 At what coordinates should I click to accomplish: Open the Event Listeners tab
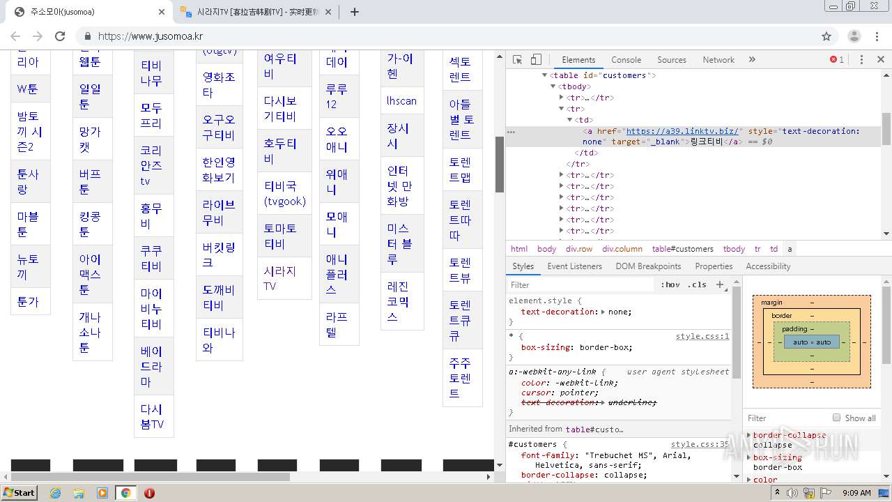pyautogui.click(x=574, y=266)
